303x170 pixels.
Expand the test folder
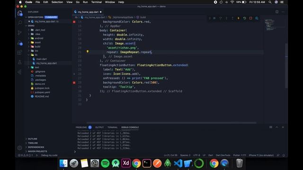click(x=37, y=67)
